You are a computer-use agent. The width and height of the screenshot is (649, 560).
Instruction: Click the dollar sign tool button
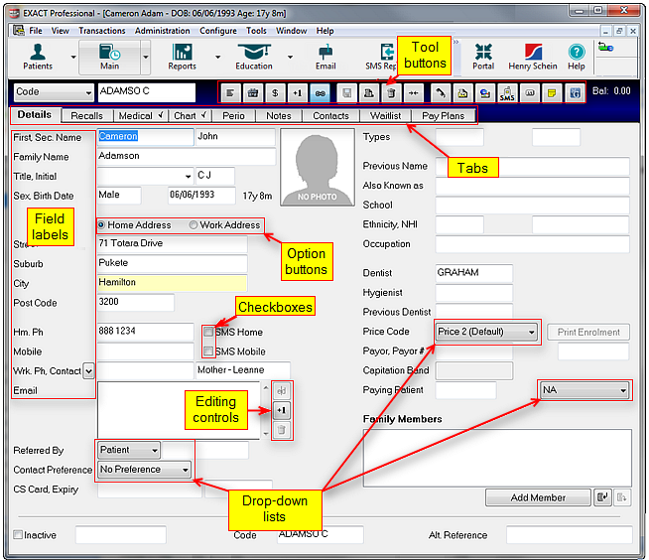[x=275, y=93]
